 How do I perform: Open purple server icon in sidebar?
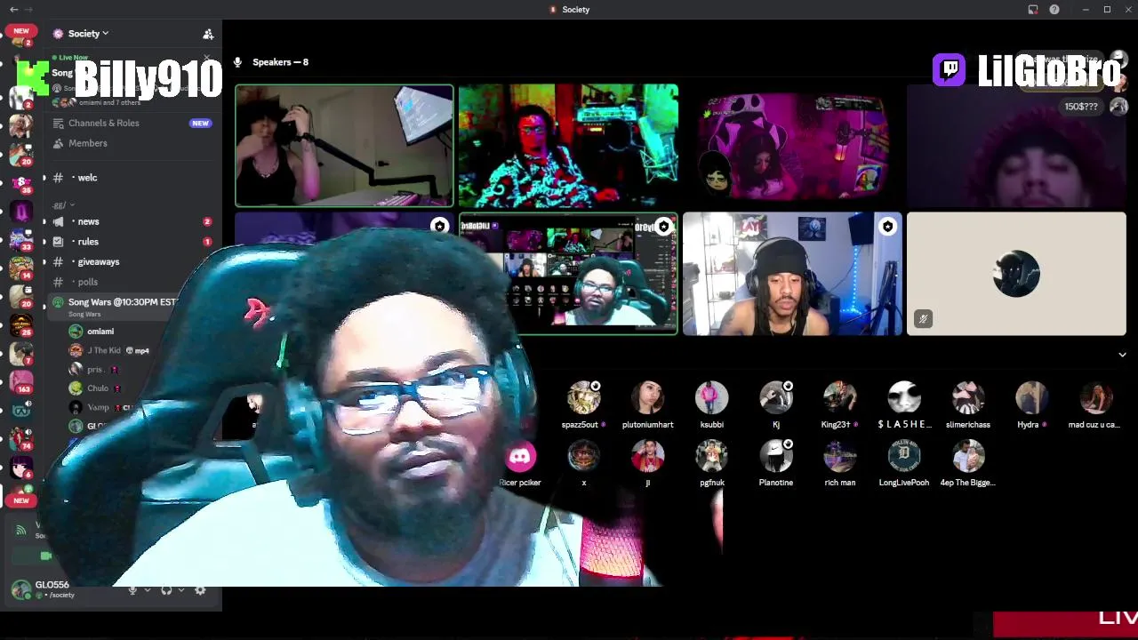20,212
